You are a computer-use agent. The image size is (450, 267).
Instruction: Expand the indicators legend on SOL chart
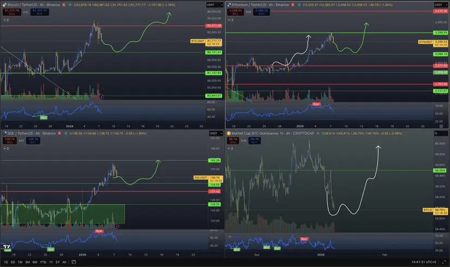tap(6, 149)
